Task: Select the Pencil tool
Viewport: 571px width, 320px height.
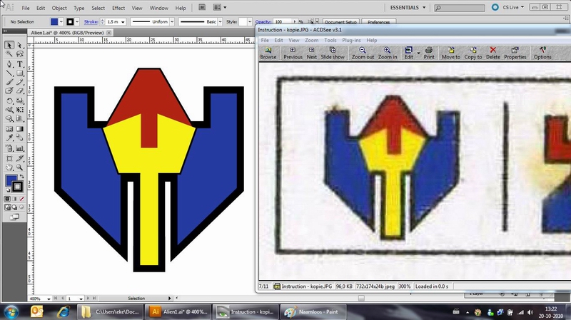Action: pyautogui.click(x=20, y=82)
